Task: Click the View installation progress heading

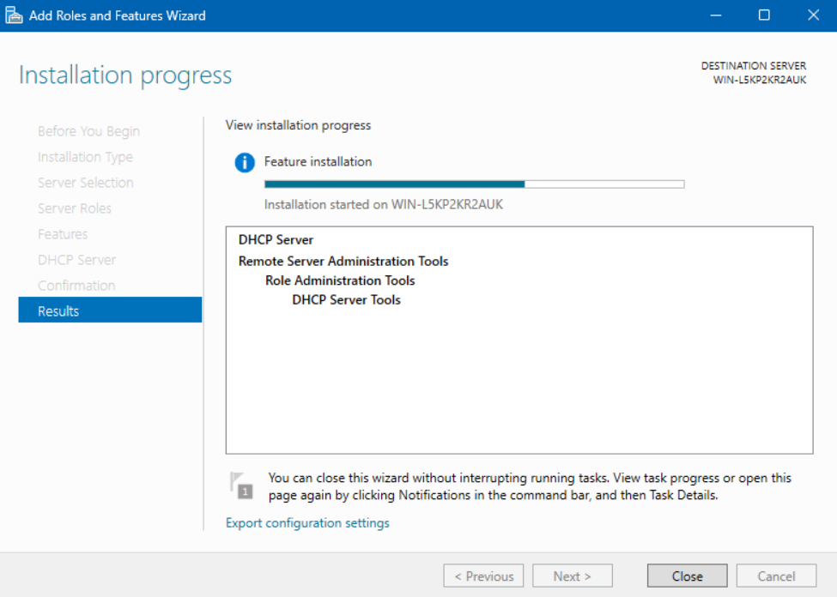Action: coord(299,125)
